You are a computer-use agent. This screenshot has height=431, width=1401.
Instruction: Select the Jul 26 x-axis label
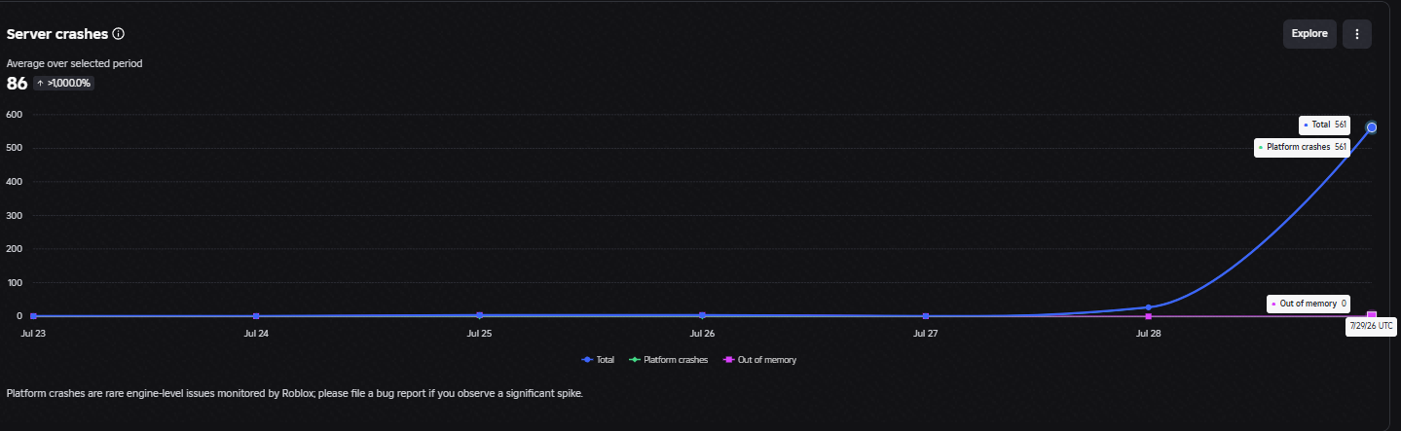(x=702, y=333)
